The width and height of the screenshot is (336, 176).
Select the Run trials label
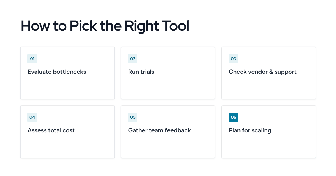[x=141, y=72]
